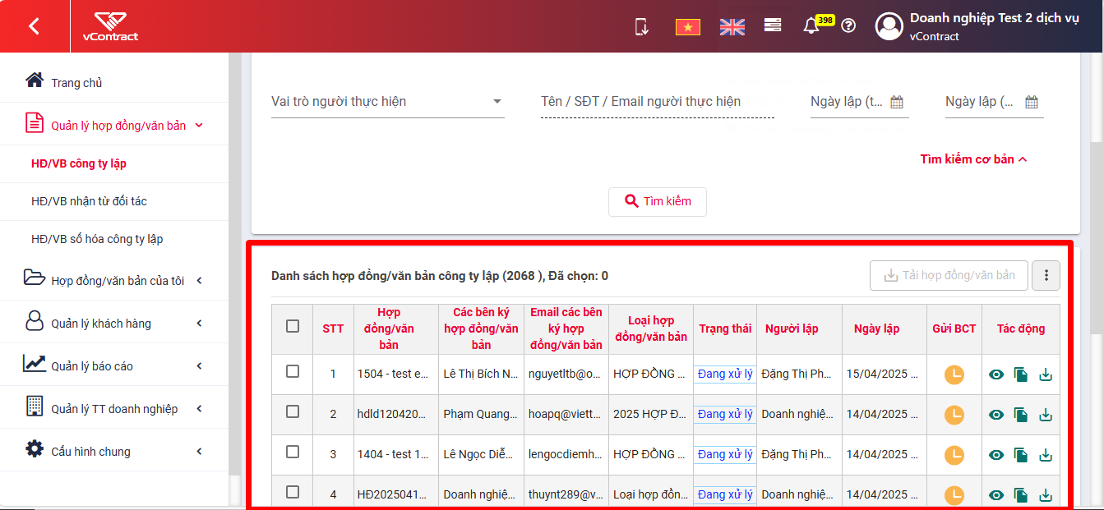Select HĐ/VB nhận từ đối tác submenu
The image size is (1104, 510).
(89, 201)
